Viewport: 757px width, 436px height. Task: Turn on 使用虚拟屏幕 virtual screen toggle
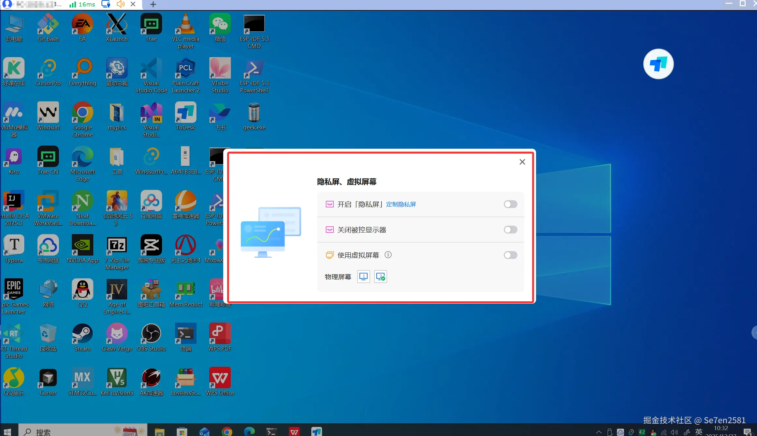510,255
